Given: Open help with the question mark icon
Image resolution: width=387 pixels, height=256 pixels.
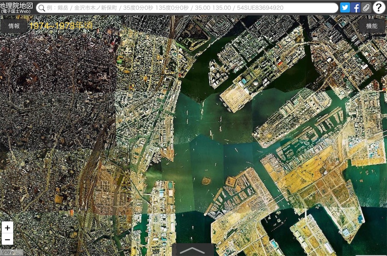Looking at the screenshot, I should [x=379, y=8].
